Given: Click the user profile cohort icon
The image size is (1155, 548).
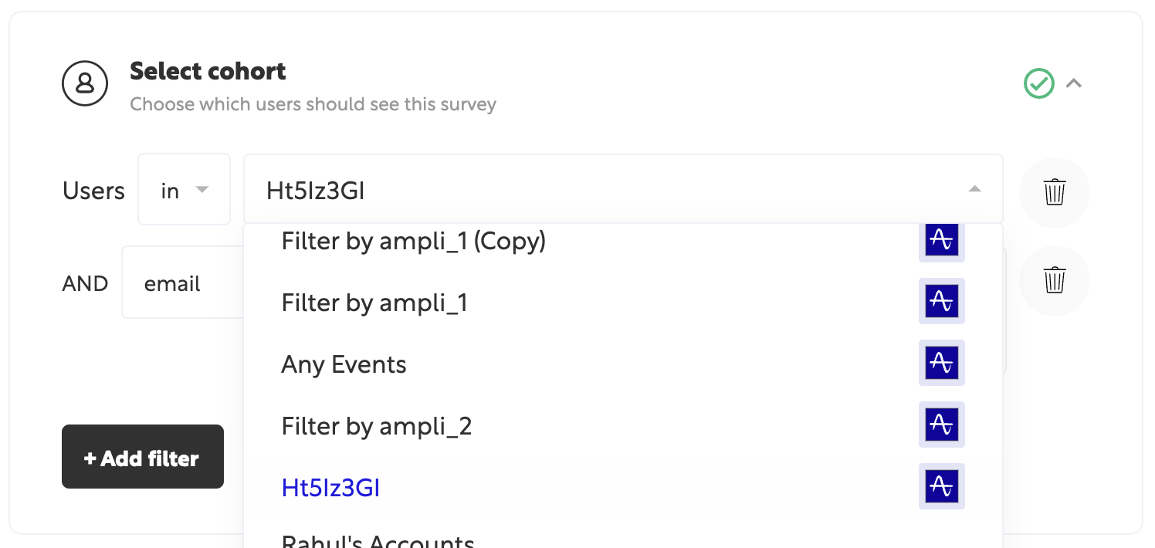Looking at the screenshot, I should tap(85, 83).
